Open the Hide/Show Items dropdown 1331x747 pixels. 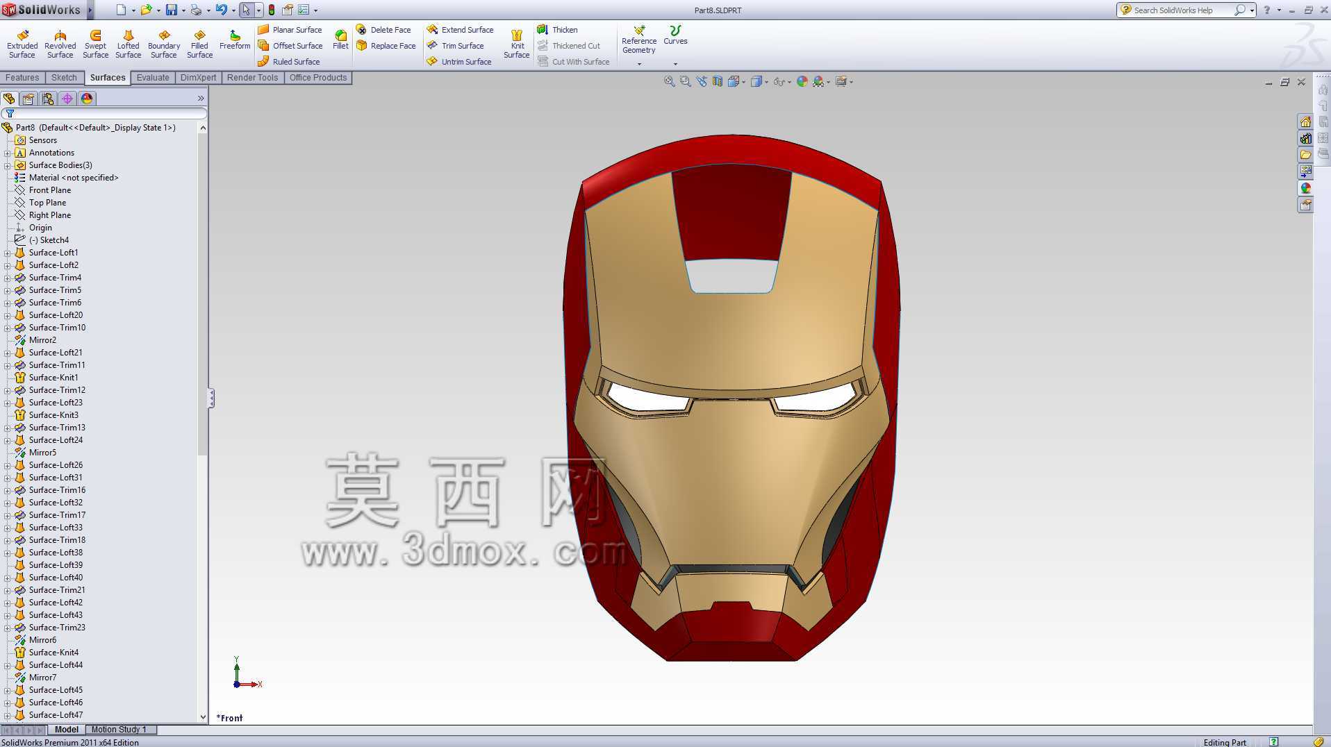(782, 81)
